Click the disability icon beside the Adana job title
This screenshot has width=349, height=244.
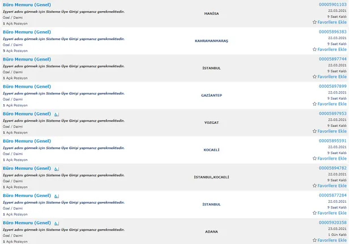[x=57, y=223]
